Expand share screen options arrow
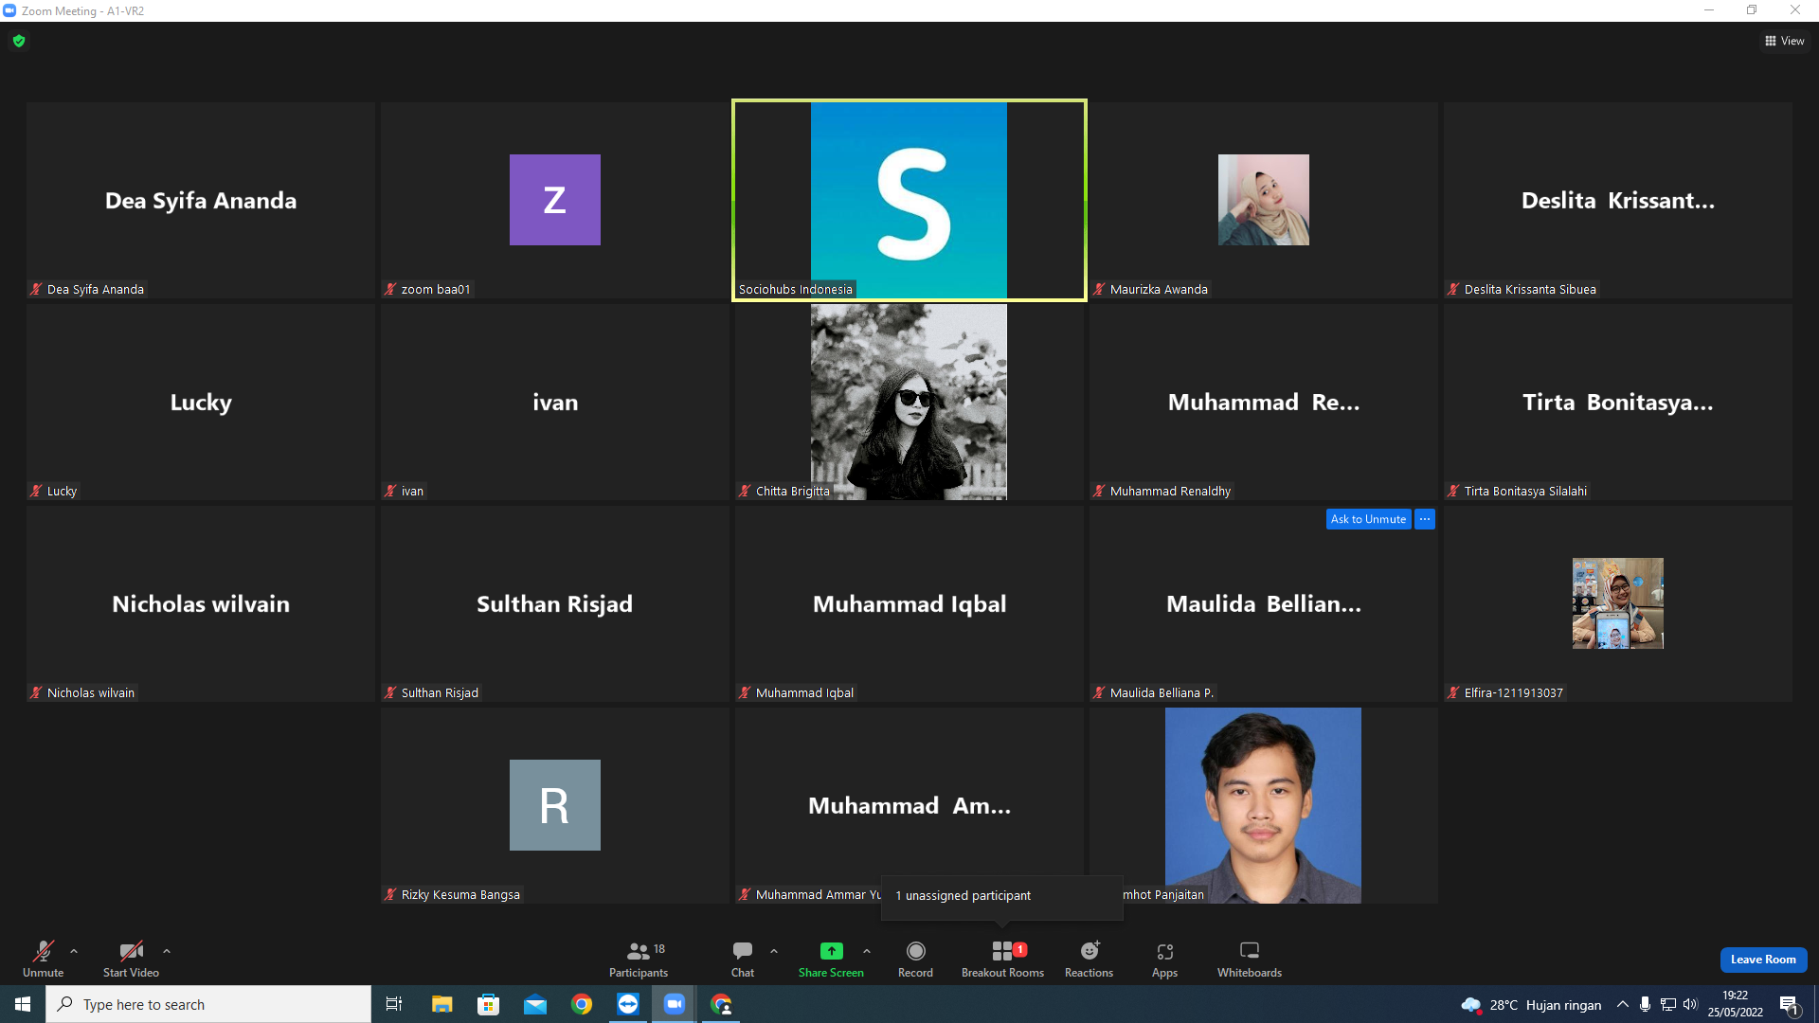The width and height of the screenshot is (1819, 1023). pos(867,951)
